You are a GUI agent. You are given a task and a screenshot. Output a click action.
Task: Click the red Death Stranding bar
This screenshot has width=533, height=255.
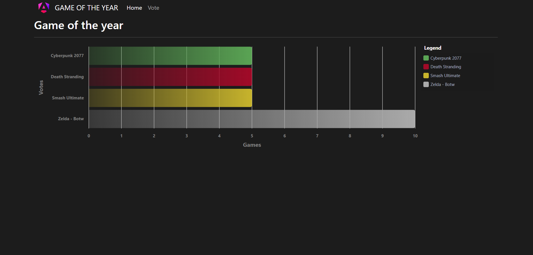[170, 77]
